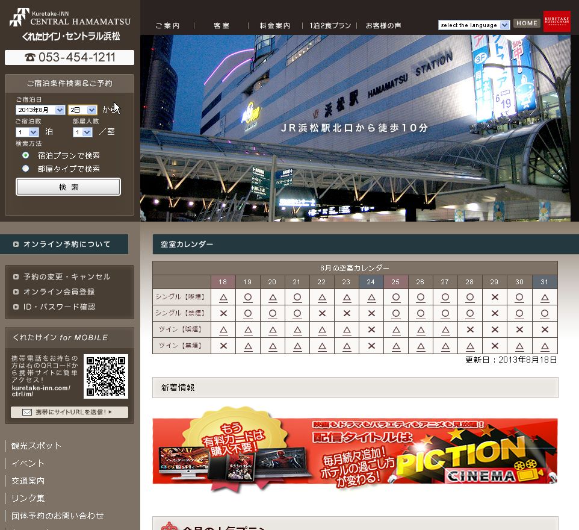Open the お客様の声 menu item
579x530 pixels.
pos(383,25)
